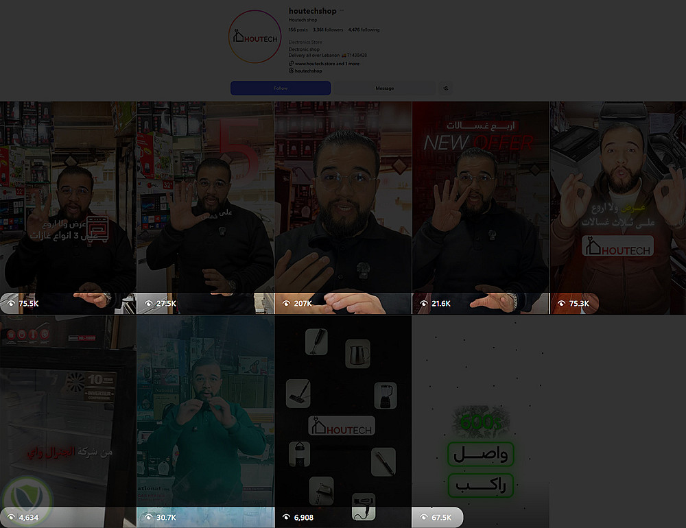Open the NEW OFFER reel with 21.6K views
Viewport: 686px width, 528px height.
coord(480,208)
